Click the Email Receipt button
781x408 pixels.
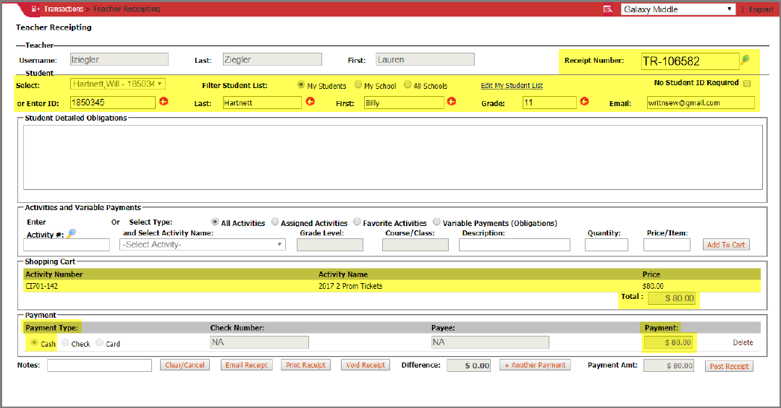pyautogui.click(x=247, y=365)
